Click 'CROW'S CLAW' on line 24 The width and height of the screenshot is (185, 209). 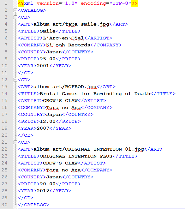click(x=60, y=163)
